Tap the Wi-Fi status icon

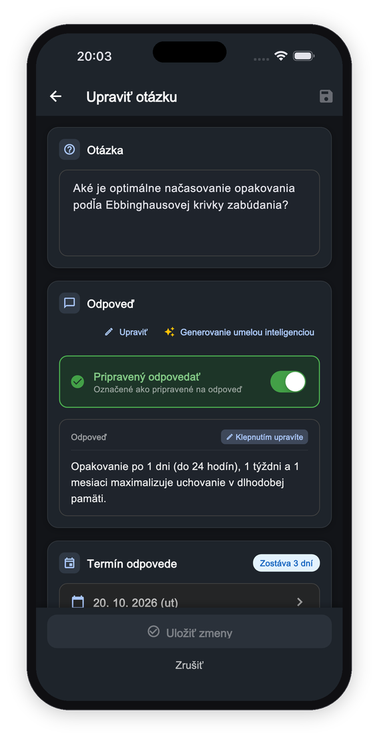pos(281,56)
